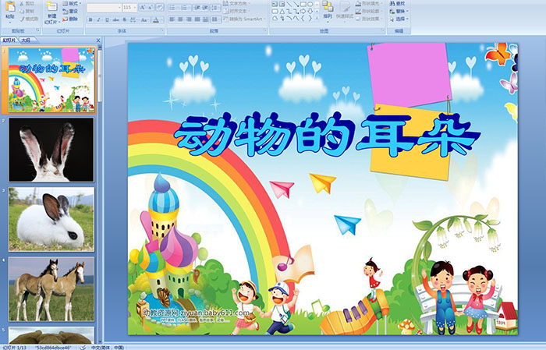Select the triangle shape in the shapes gallery
This screenshot has height=350, width=546.
pos(282,12)
